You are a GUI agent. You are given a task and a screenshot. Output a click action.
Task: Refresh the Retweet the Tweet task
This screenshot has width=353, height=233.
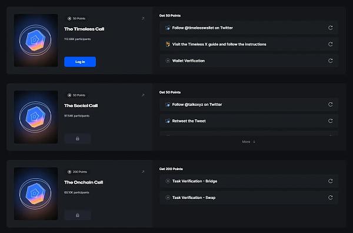pyautogui.click(x=330, y=121)
